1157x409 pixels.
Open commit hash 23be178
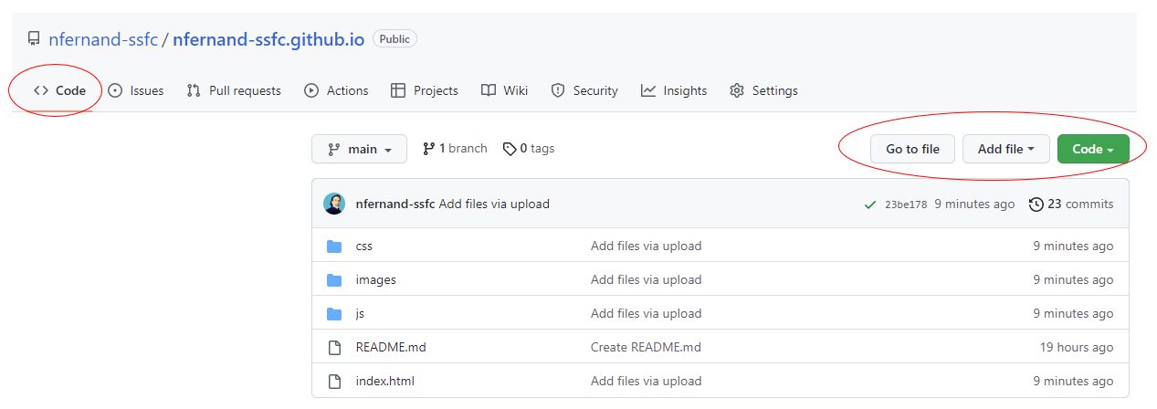(x=906, y=204)
